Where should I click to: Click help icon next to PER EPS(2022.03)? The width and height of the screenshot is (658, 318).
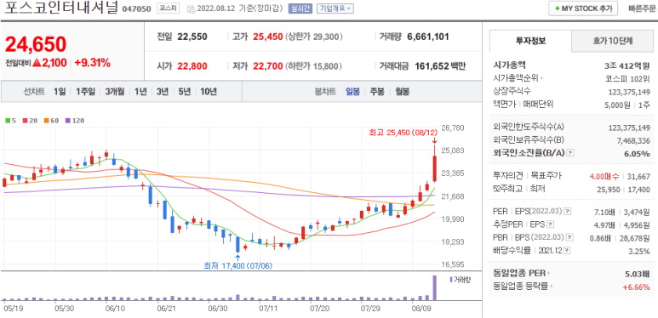[568, 211]
